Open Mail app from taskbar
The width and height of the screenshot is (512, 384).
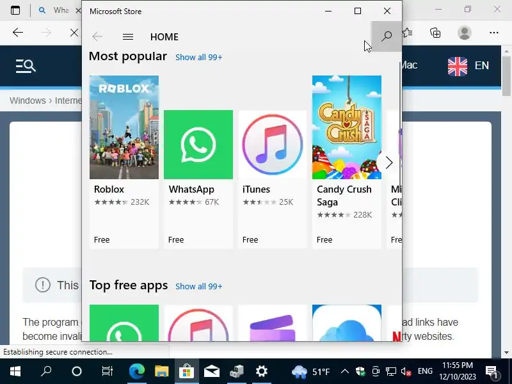pos(212,371)
